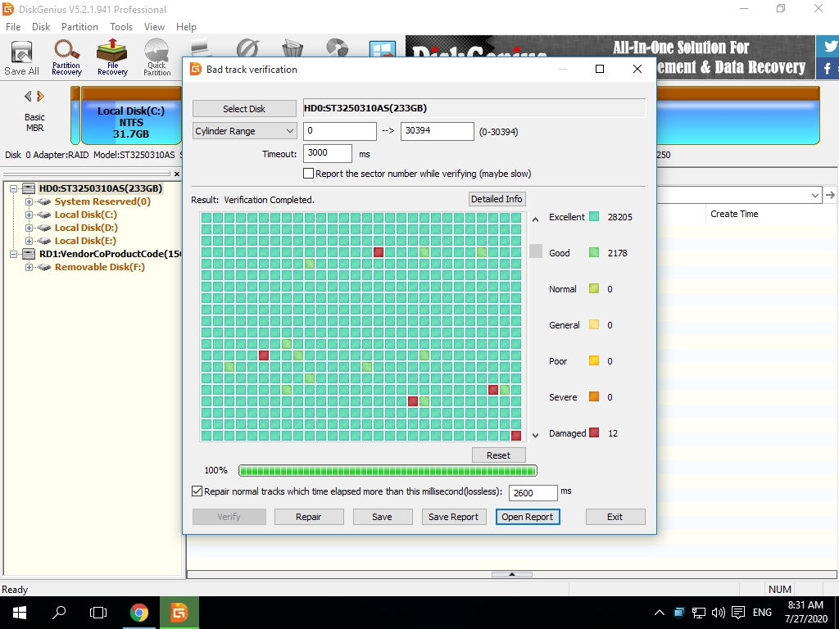Open the path dropdown in main window
This screenshot has height=629, width=839.
tap(815, 195)
